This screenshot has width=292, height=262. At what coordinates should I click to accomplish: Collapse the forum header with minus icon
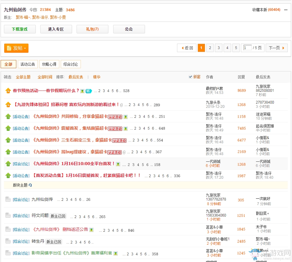click(x=286, y=10)
